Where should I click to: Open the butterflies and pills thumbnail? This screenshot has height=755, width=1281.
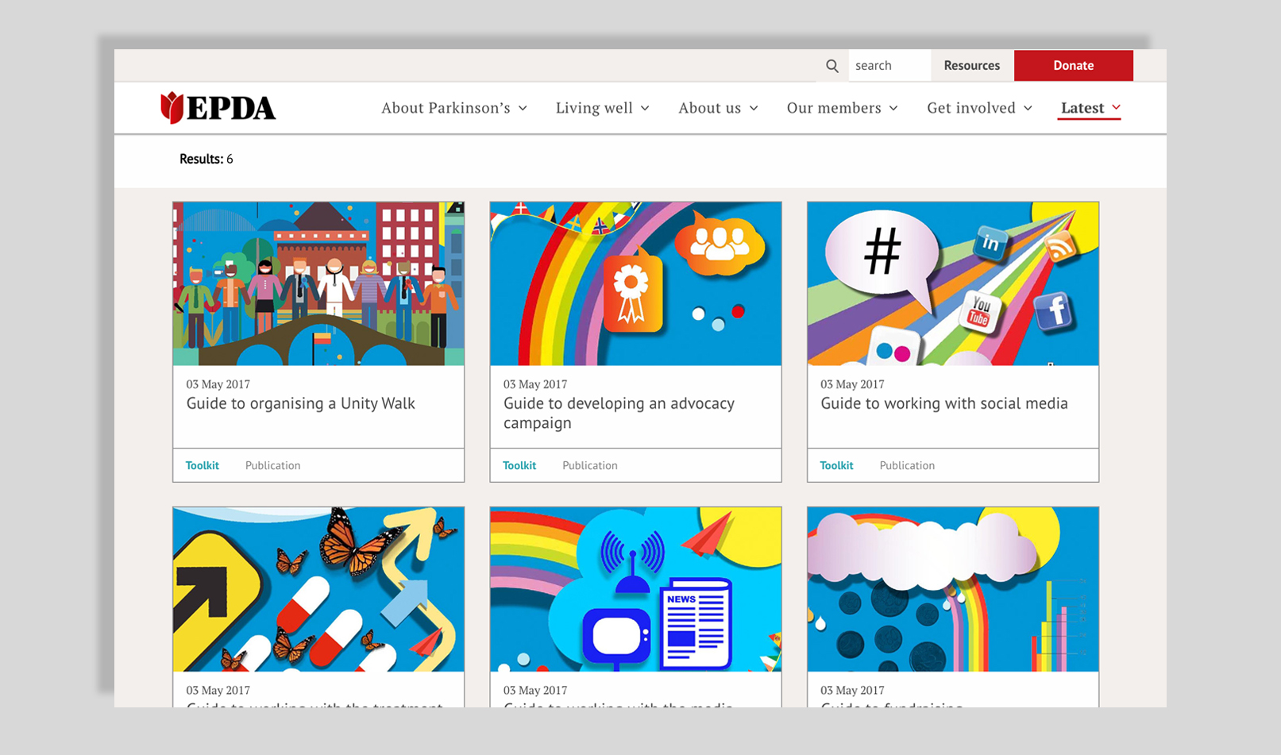[318, 589]
